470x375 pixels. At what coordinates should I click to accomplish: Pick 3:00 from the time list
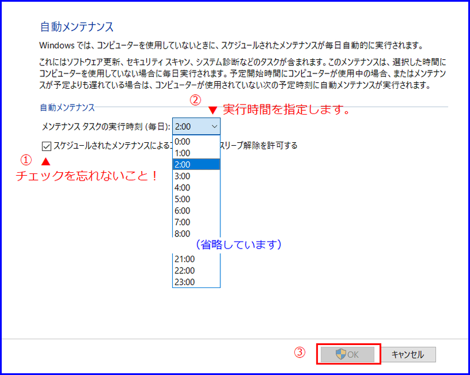(x=196, y=176)
